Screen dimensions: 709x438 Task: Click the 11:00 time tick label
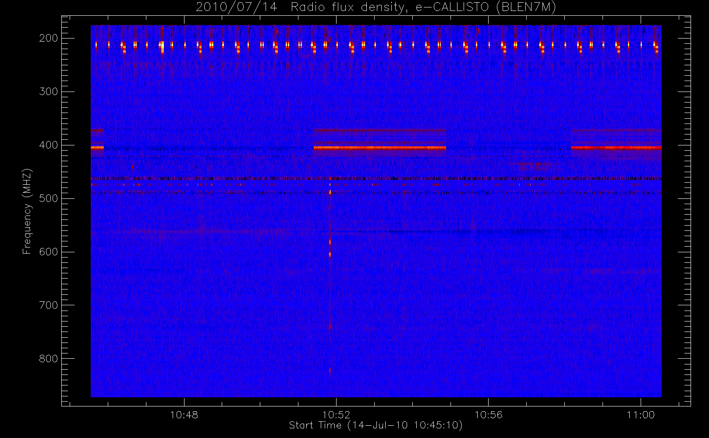641,415
